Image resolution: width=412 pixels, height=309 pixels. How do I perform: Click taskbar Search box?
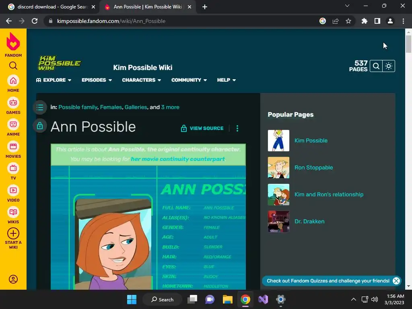163,299
